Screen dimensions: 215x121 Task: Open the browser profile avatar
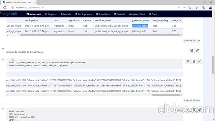coord(211,7)
